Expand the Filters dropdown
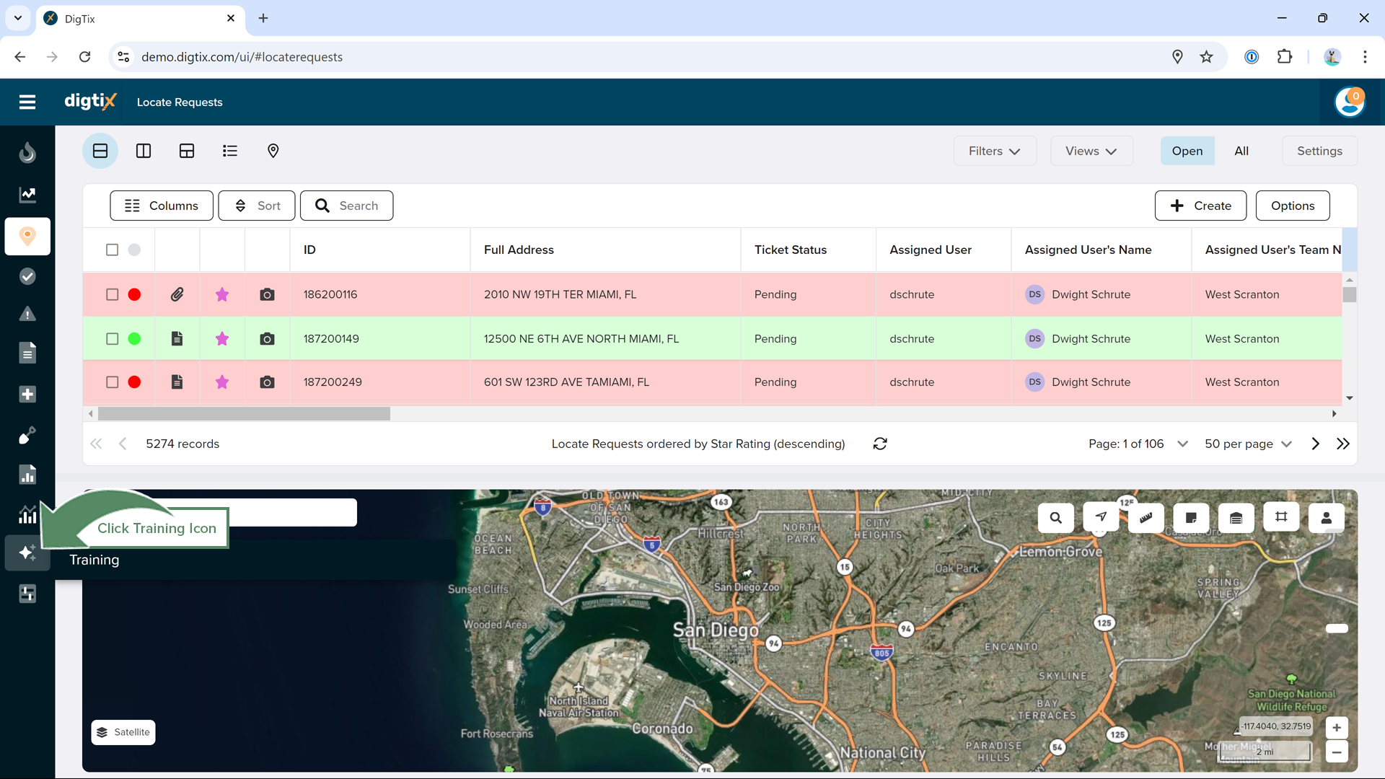1385x779 pixels. pyautogui.click(x=994, y=151)
